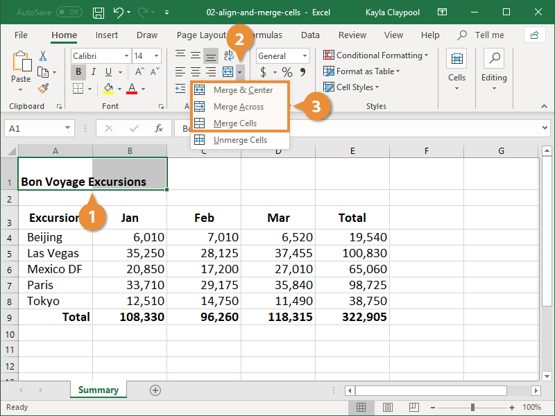
Task: Click Undo in the Quick Access Toolbar
Action: [x=119, y=12]
